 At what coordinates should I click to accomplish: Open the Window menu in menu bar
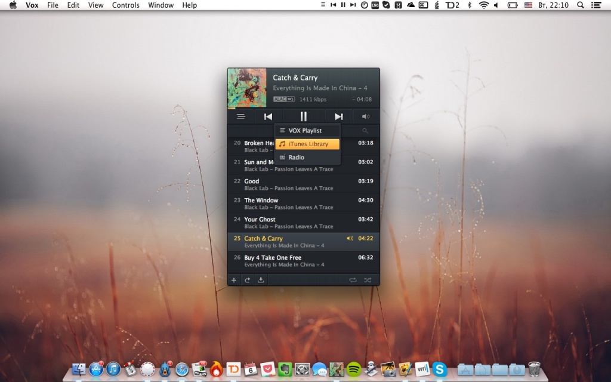pyautogui.click(x=161, y=5)
